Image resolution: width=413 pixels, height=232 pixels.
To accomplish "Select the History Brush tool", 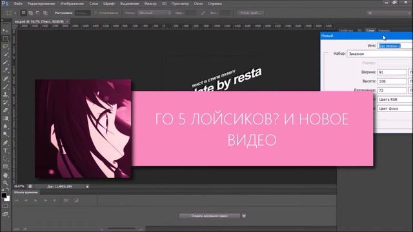I will (5, 102).
